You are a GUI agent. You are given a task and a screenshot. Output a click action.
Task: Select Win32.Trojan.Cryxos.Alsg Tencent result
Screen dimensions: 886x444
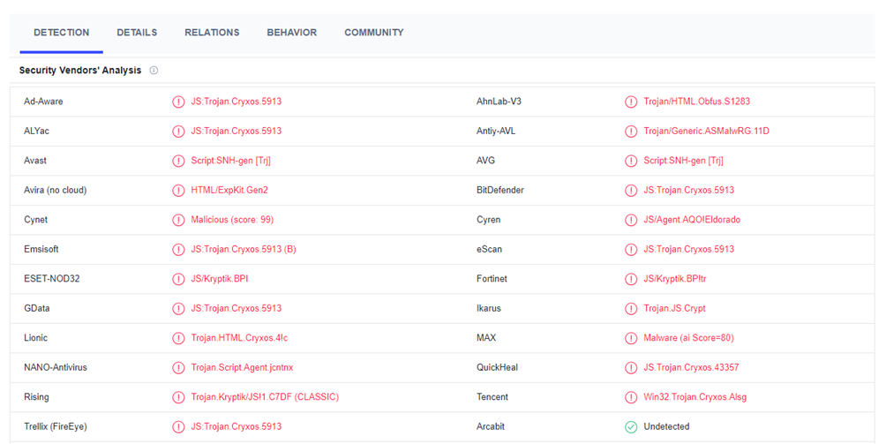[x=695, y=397]
